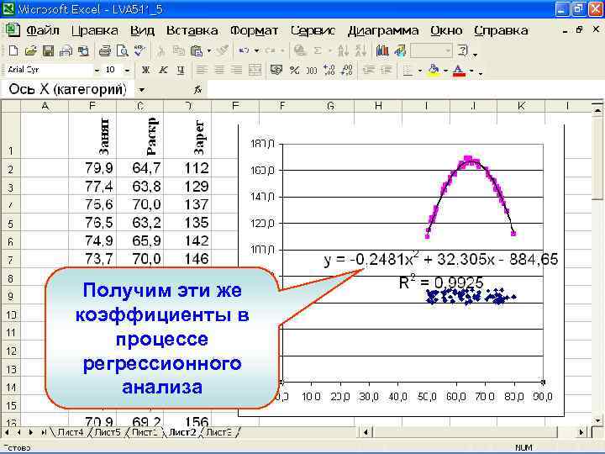605x454 pixels.
Task: Open the paste options dropdown arrow
Action: pyautogui.click(x=209, y=50)
